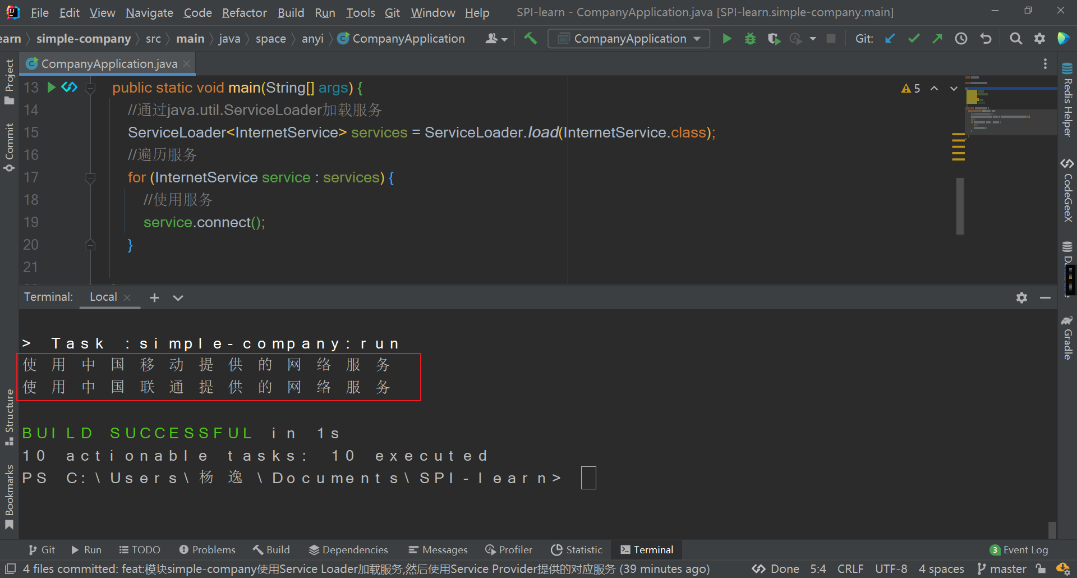
Task: Start debugging with the Debug bug icon
Action: coord(750,39)
